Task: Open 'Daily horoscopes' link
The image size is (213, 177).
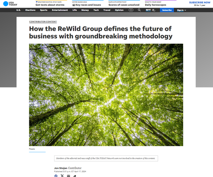Action: click(x=155, y=5)
